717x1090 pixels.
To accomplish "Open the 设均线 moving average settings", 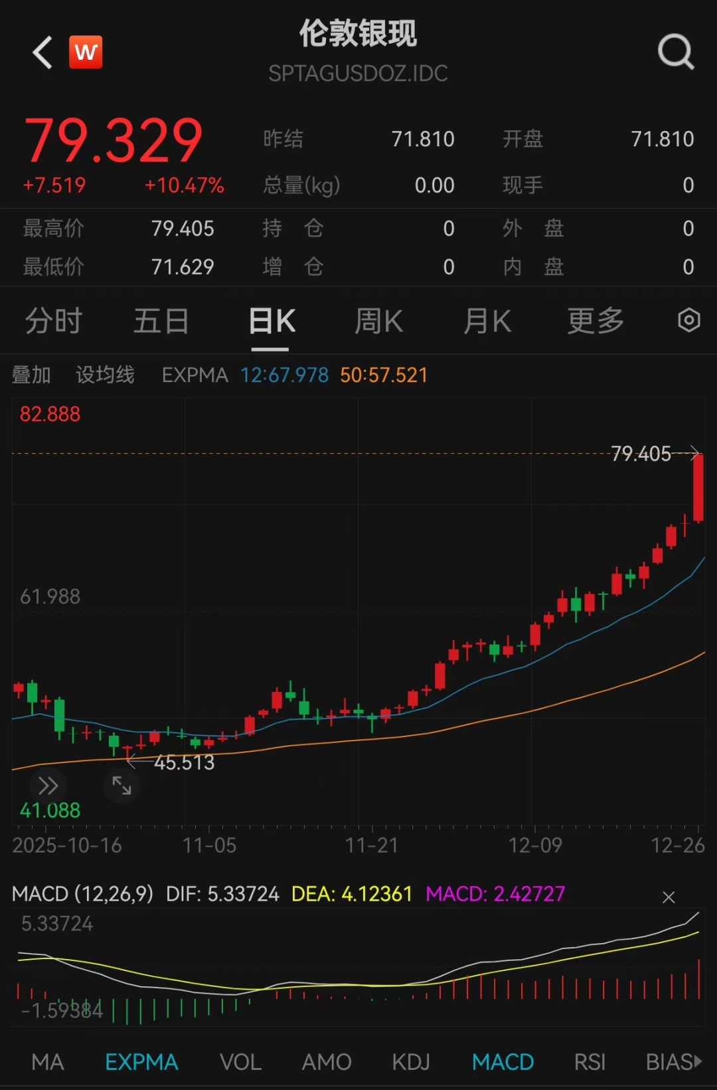I will (105, 375).
